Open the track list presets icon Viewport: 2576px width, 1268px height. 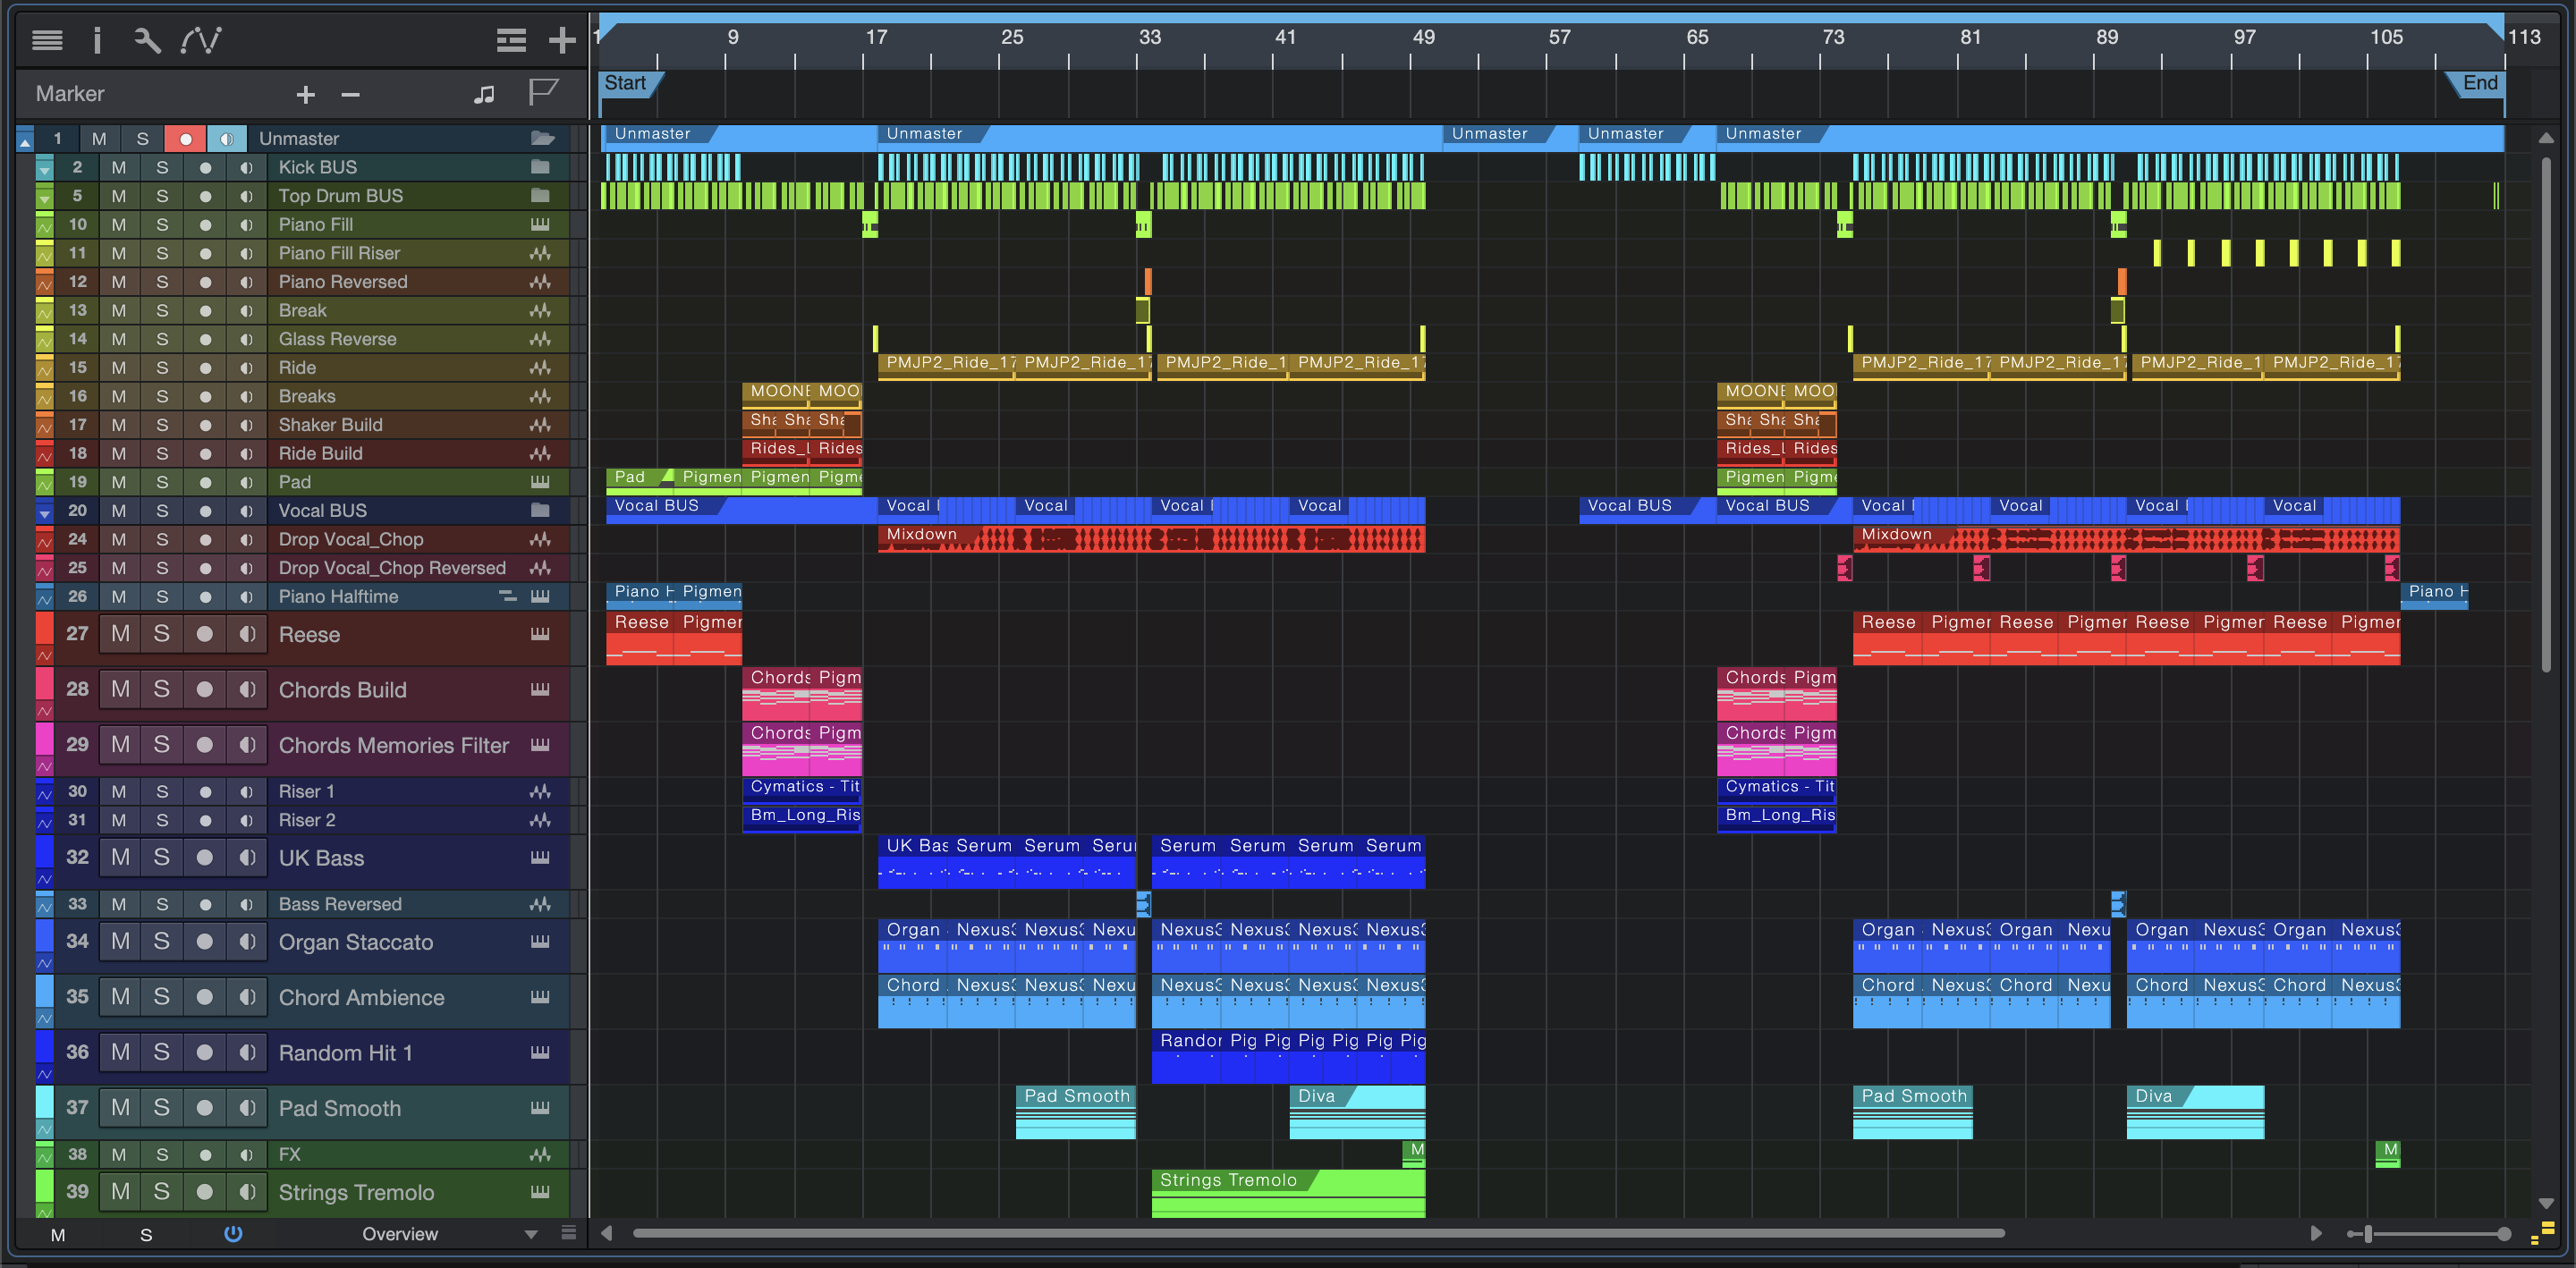coord(511,40)
